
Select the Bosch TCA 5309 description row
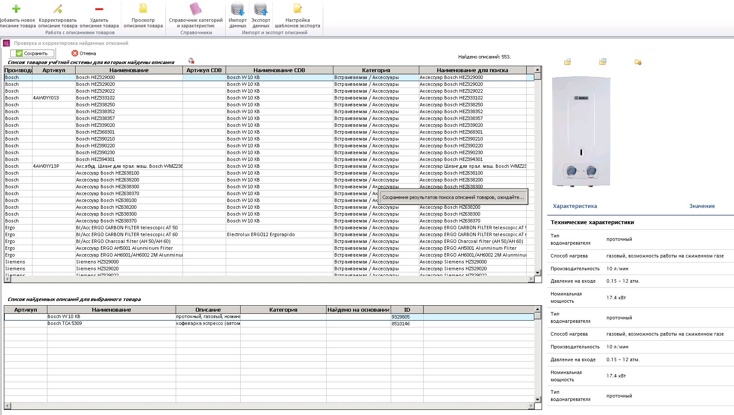pyautogui.click(x=269, y=324)
